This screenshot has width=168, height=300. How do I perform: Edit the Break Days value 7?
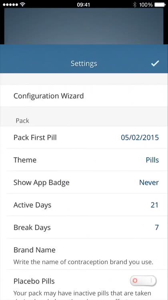click(157, 228)
